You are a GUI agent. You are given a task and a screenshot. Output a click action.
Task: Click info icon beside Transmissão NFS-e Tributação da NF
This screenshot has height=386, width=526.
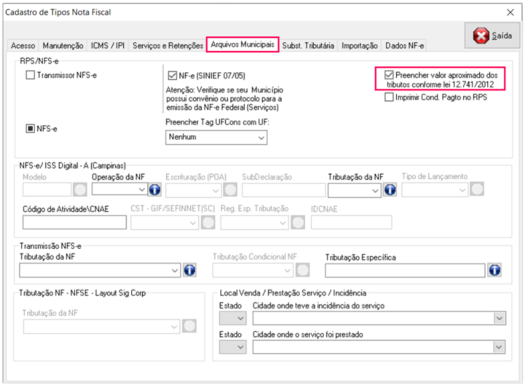coord(189,270)
